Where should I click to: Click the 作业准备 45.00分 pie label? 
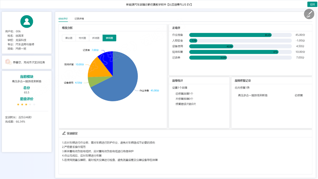point(149,91)
